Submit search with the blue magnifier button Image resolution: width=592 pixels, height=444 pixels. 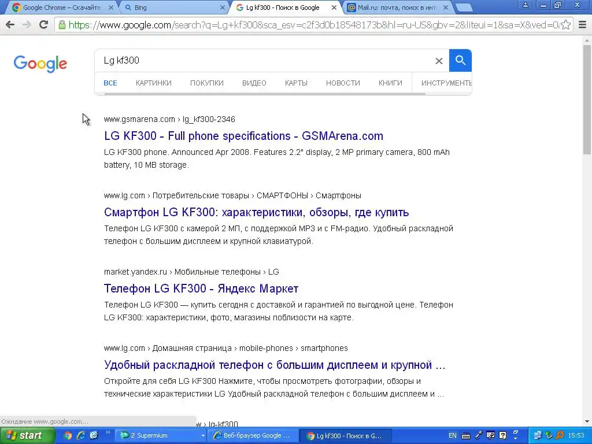pyautogui.click(x=460, y=60)
